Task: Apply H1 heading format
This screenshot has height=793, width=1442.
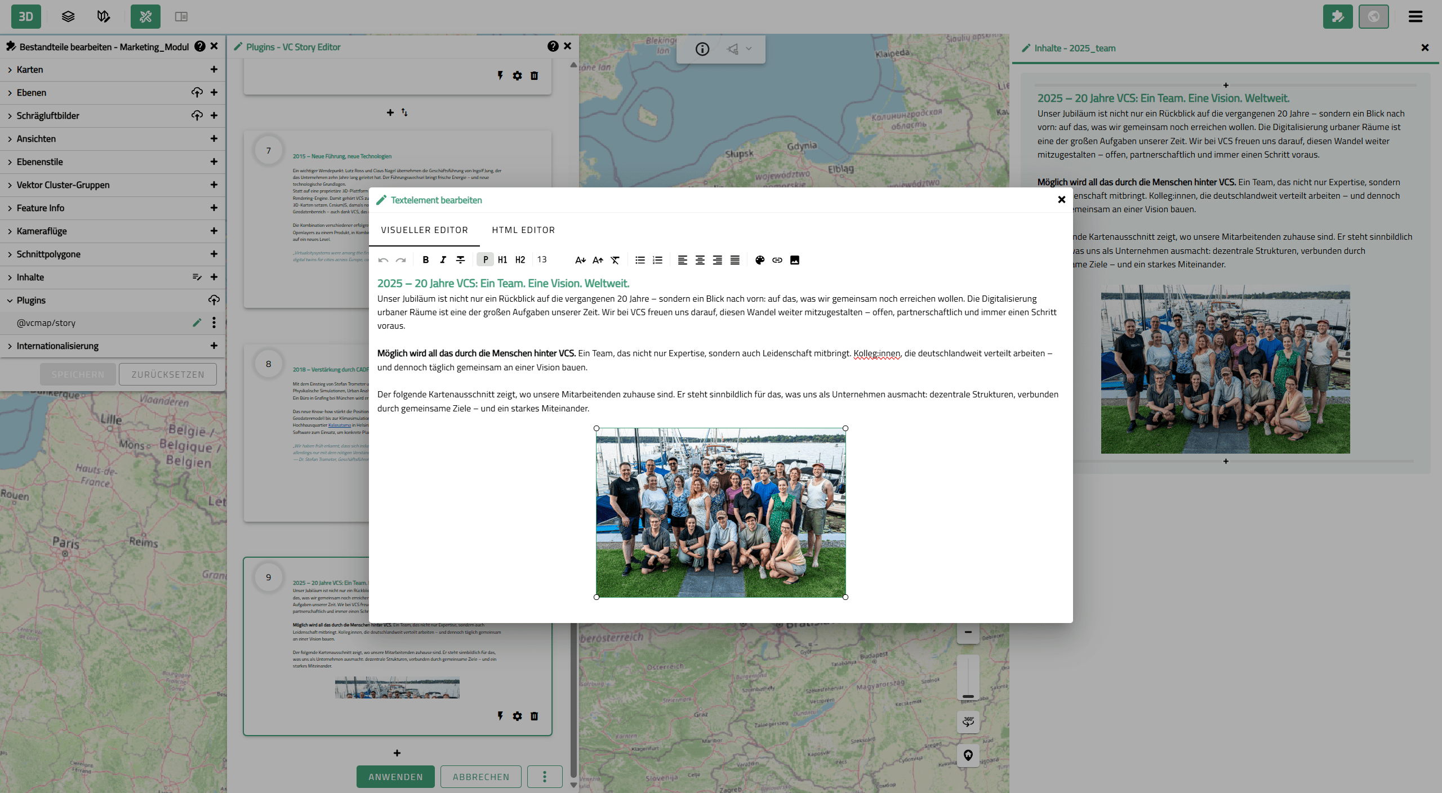Action: (x=502, y=259)
